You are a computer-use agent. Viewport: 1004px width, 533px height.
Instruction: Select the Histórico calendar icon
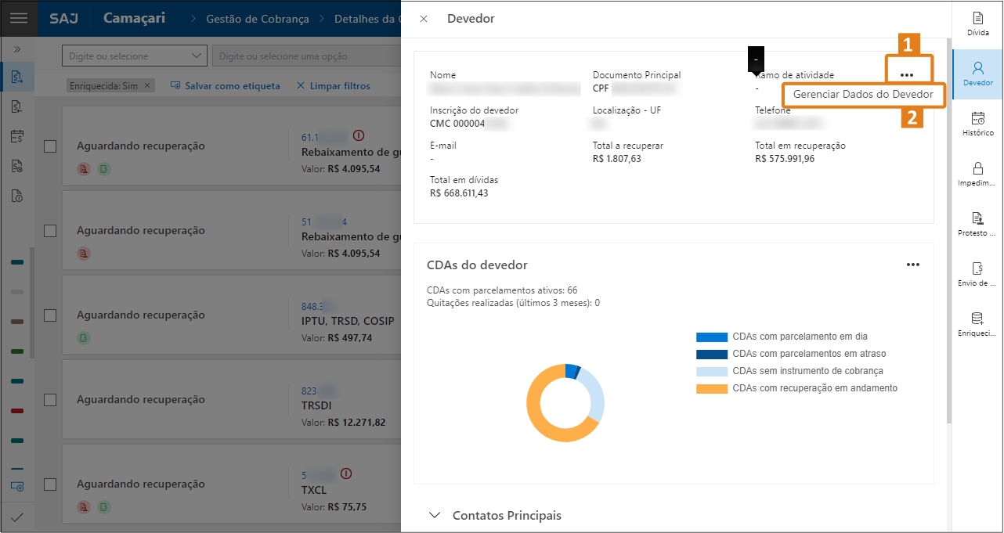977,124
